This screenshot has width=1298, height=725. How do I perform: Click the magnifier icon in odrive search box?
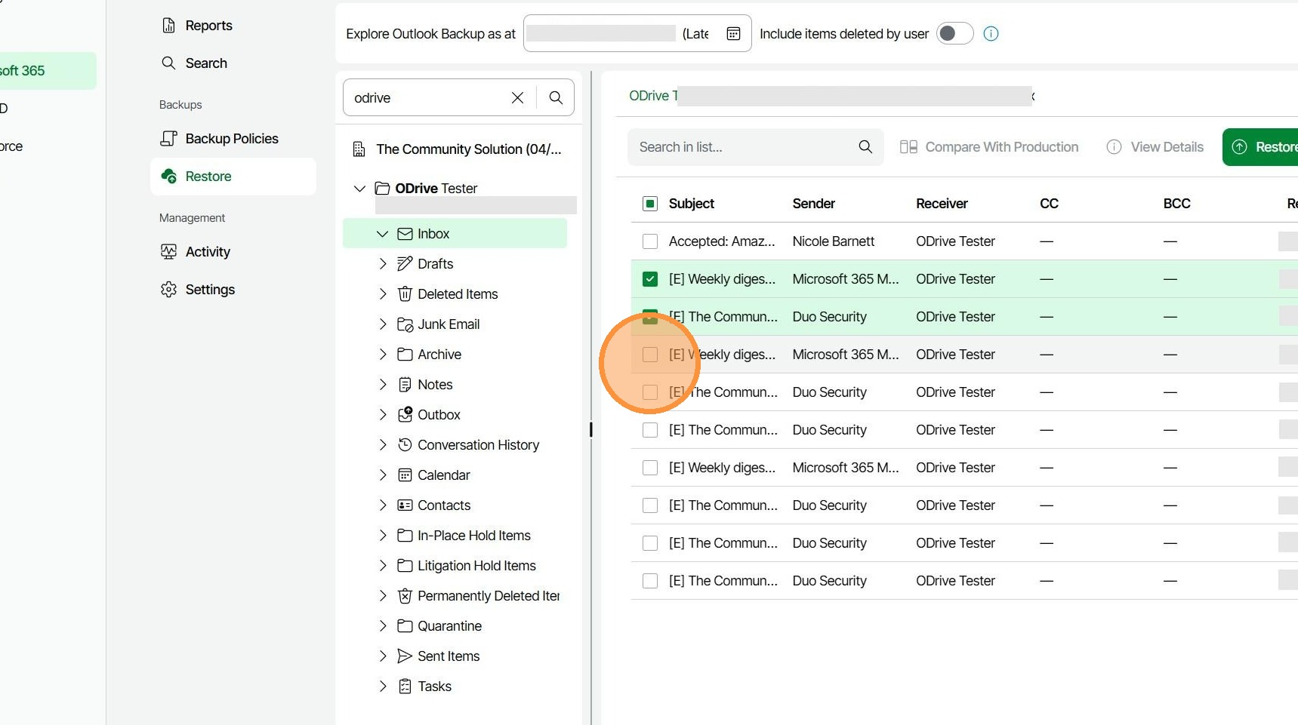[x=556, y=98]
